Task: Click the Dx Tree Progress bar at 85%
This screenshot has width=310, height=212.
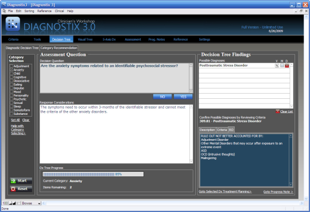Action: click(x=93, y=174)
